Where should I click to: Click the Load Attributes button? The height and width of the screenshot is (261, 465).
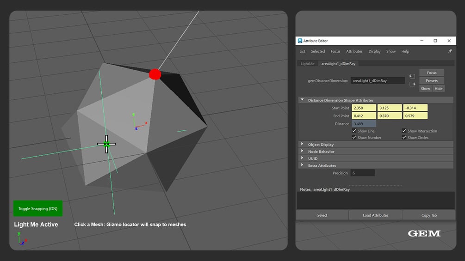375,215
